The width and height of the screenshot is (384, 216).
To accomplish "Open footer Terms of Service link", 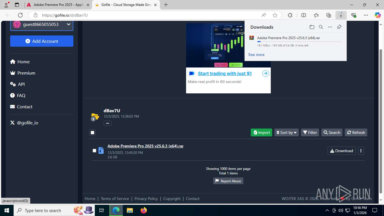I will coord(115,199).
